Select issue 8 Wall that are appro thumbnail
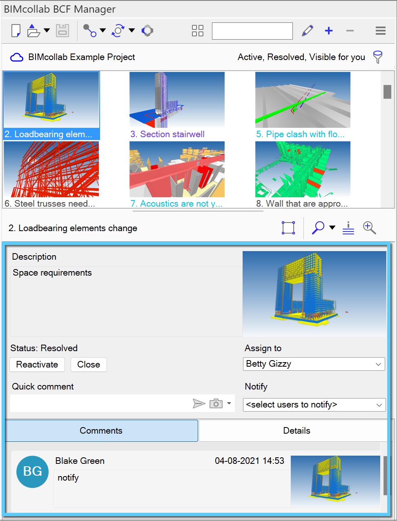The width and height of the screenshot is (397, 521). click(303, 175)
